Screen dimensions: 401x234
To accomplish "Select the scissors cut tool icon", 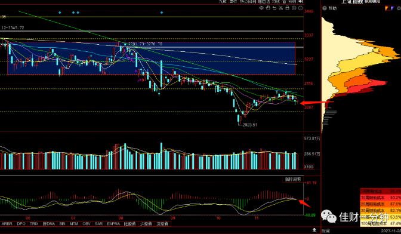I will [x=281, y=8].
